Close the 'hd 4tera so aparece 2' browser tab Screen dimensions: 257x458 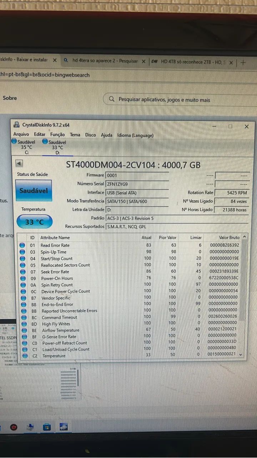(x=143, y=62)
